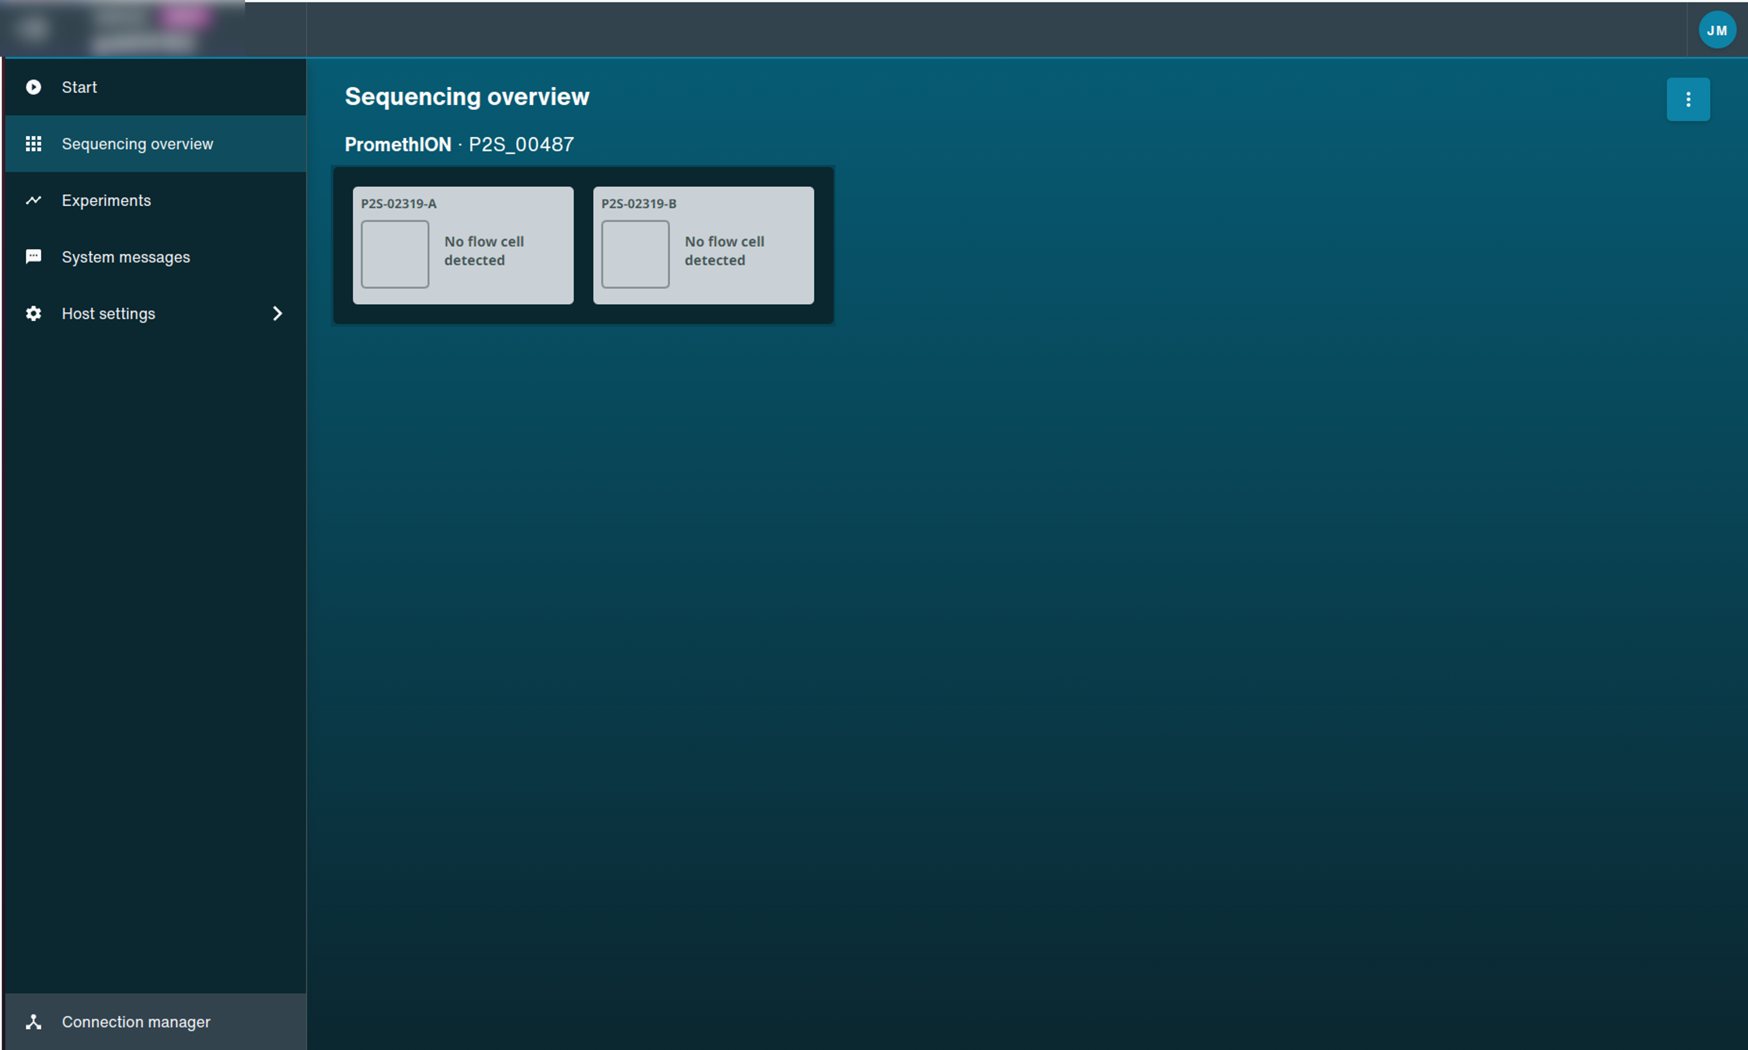Click the Sequencing overview grid icon
This screenshot has width=1748, height=1050.
[33, 144]
